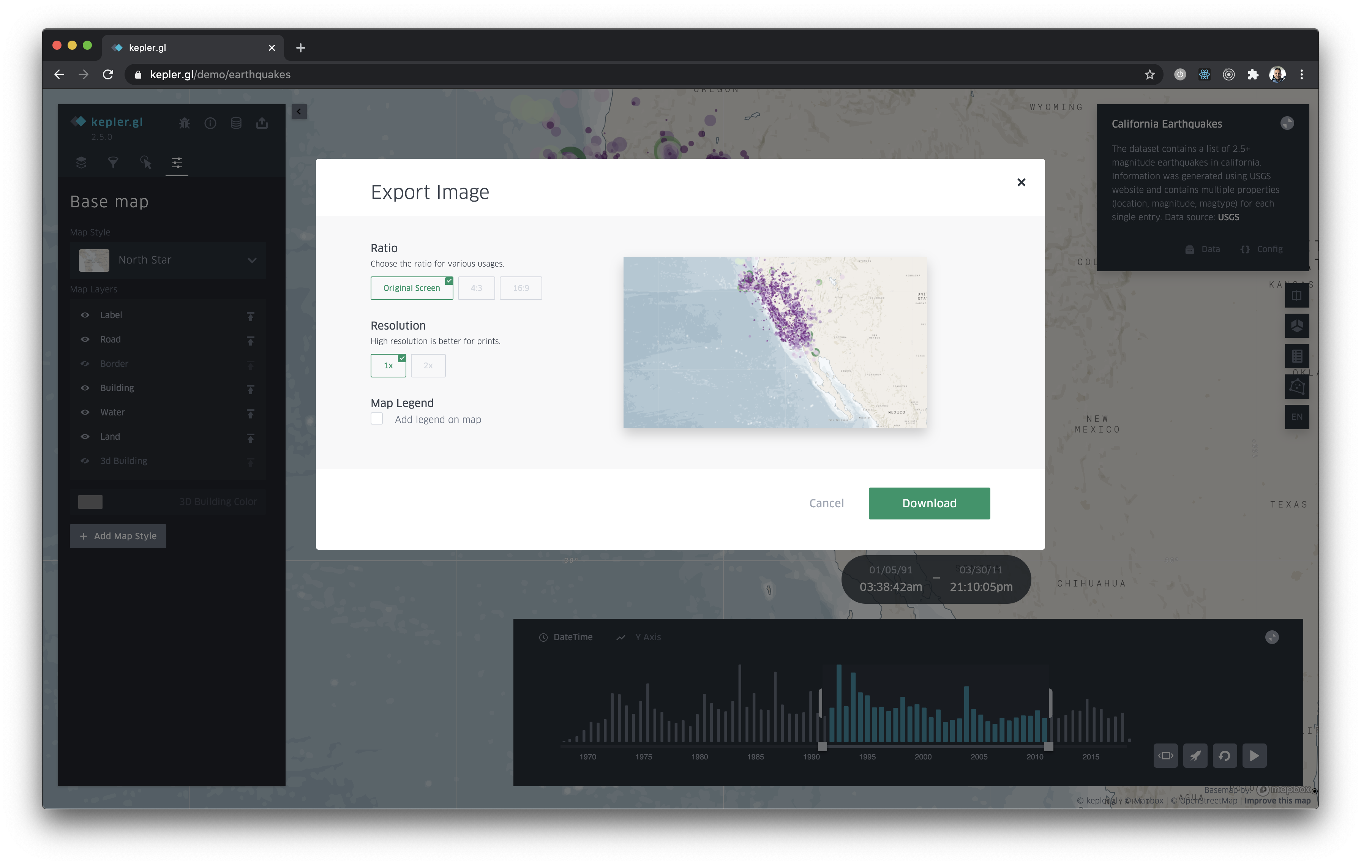Select the 3D view icon on the map

pyautogui.click(x=1297, y=325)
